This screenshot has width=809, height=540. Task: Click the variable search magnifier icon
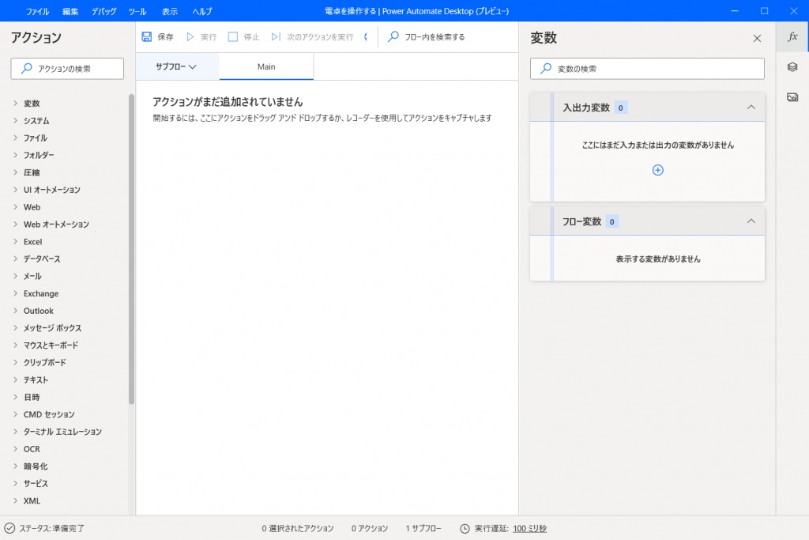coord(546,69)
